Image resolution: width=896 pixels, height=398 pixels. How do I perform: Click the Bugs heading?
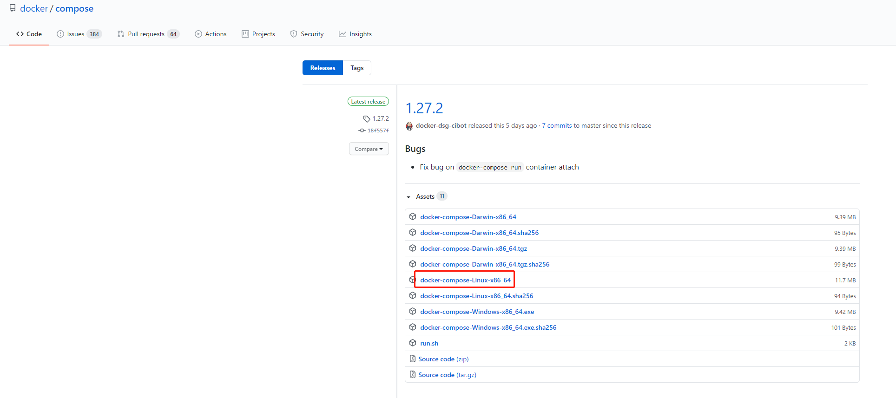pyautogui.click(x=415, y=149)
